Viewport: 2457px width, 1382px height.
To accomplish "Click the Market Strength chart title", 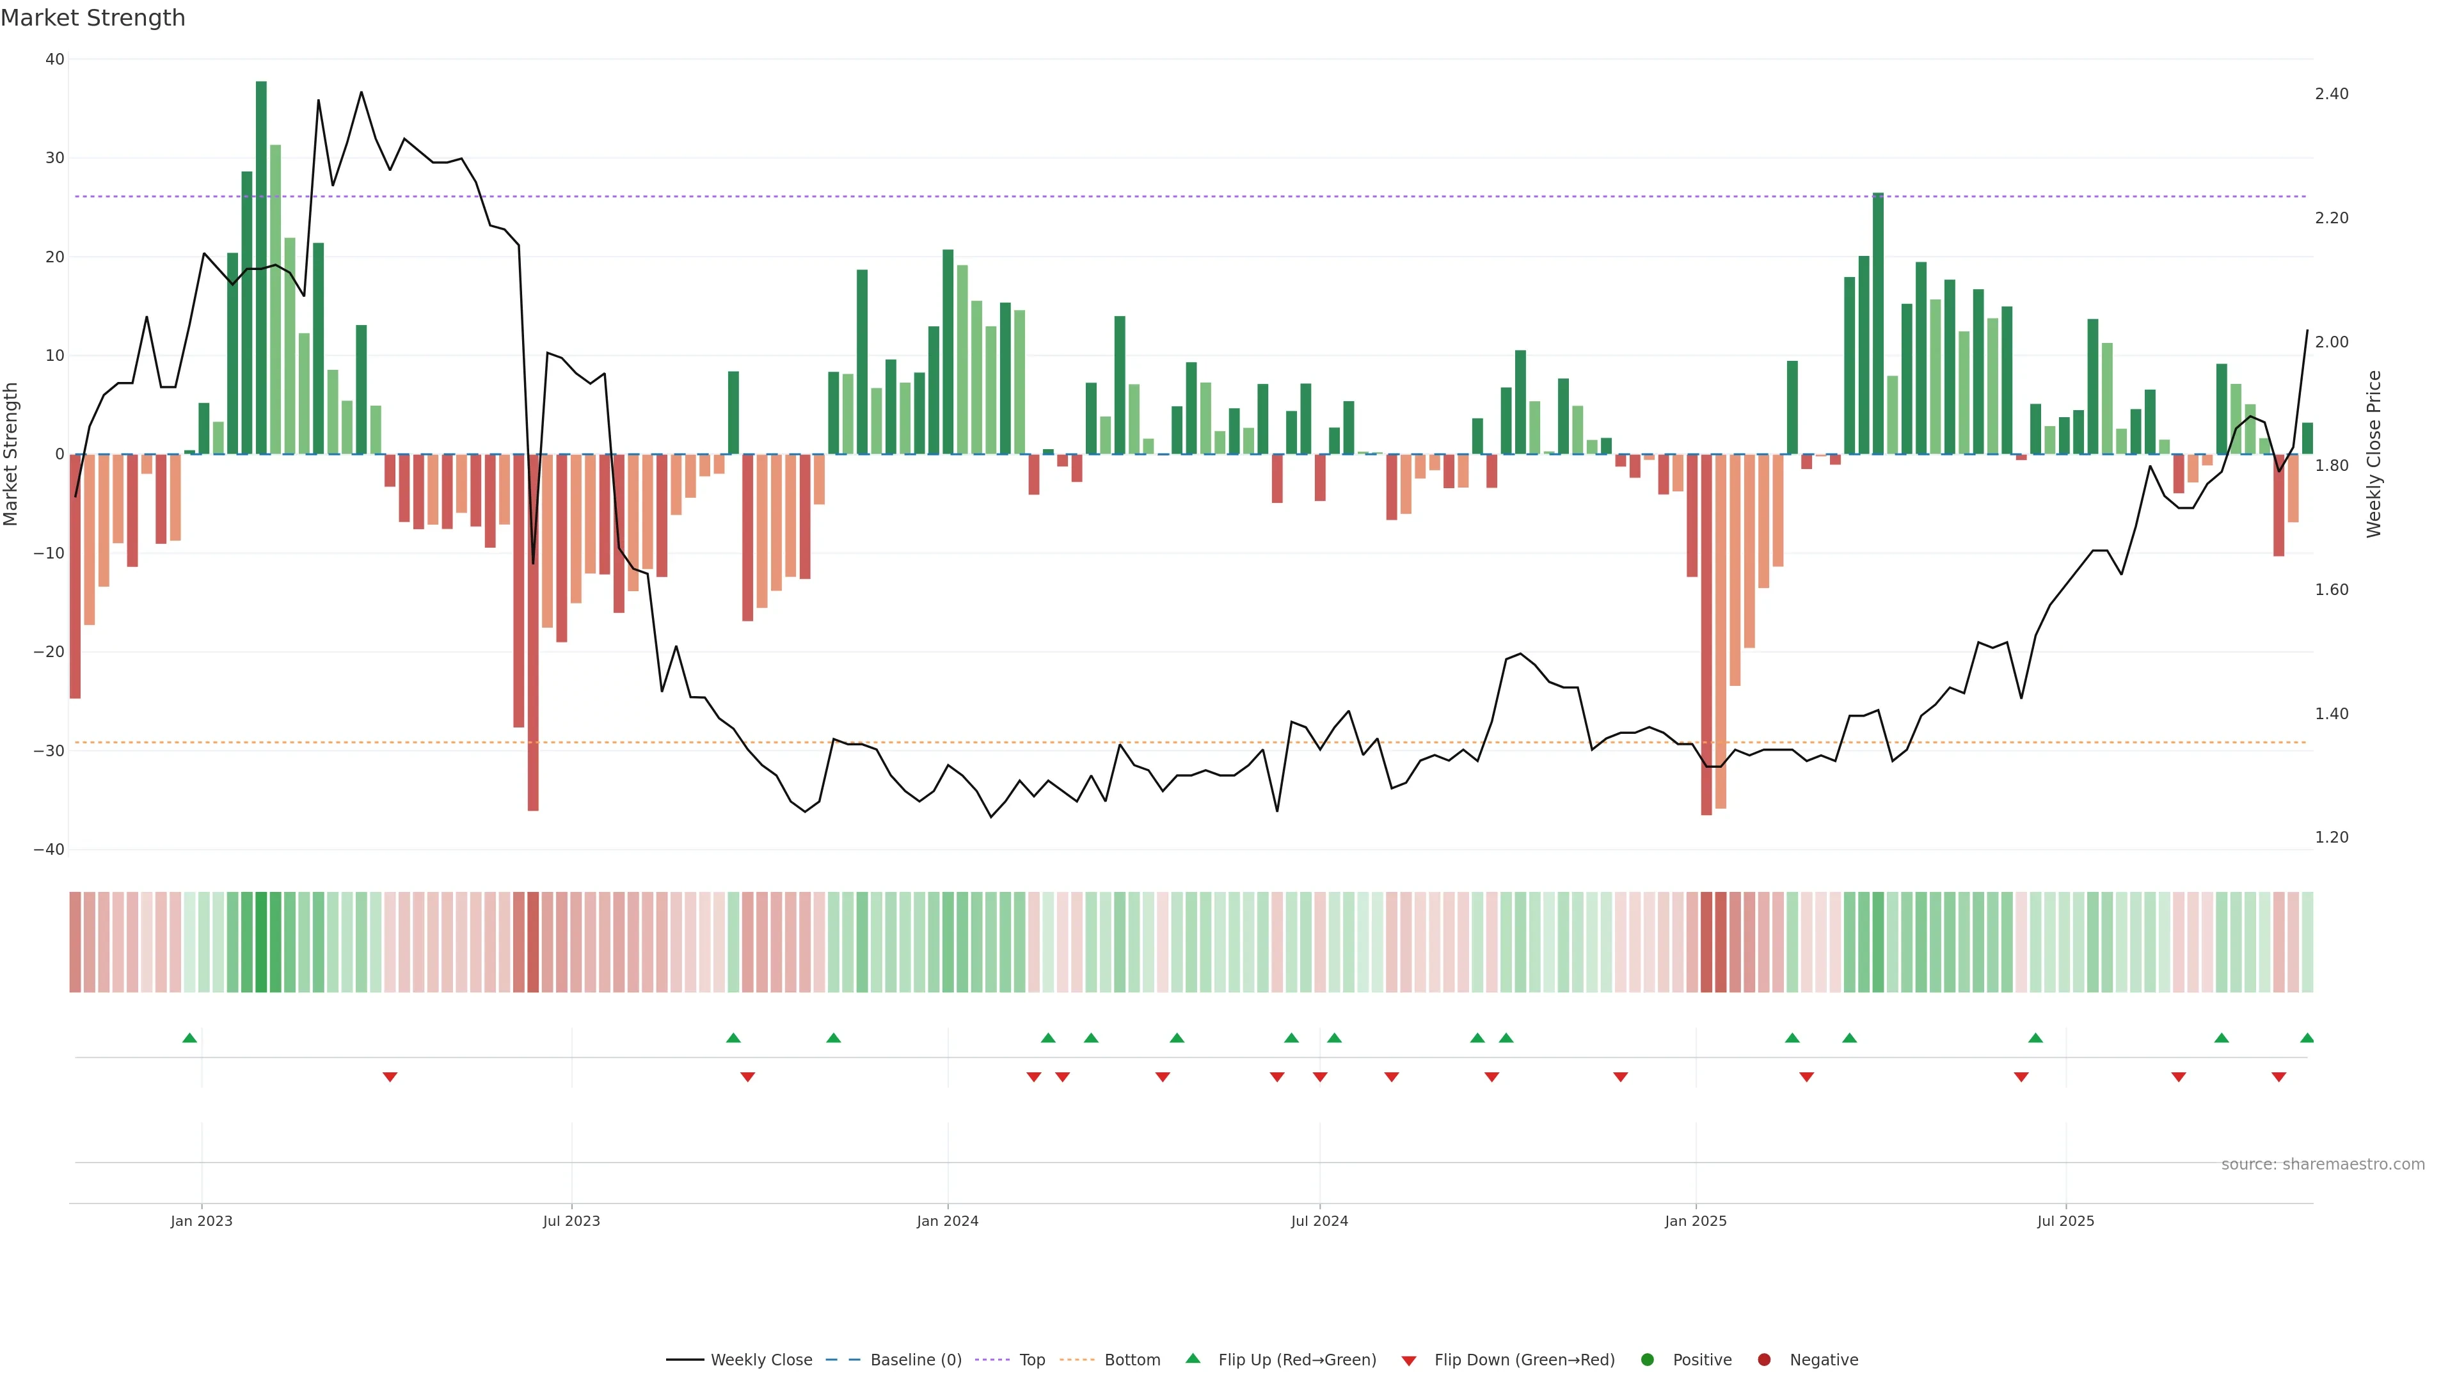I will [93, 18].
